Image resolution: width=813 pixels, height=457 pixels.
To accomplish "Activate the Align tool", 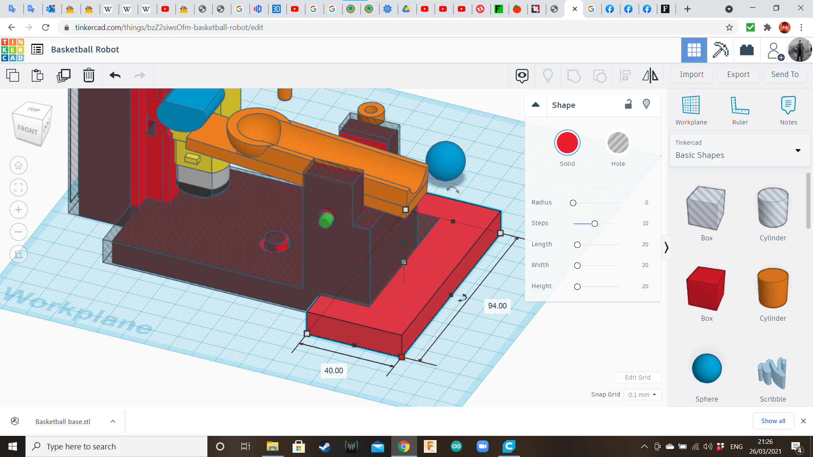I will [x=625, y=75].
